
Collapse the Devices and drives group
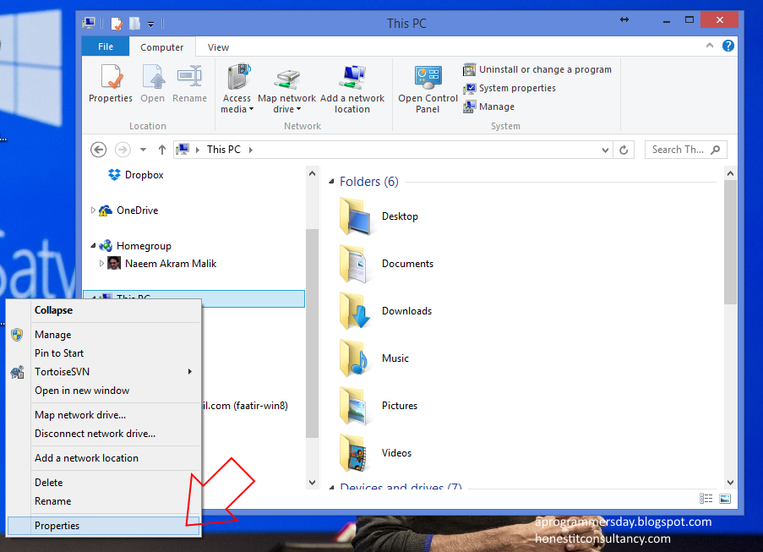[331, 486]
